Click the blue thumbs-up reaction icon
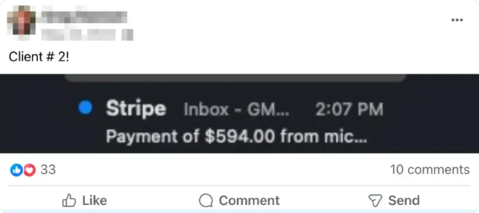Viewport: 479px width, 213px height. [16, 170]
